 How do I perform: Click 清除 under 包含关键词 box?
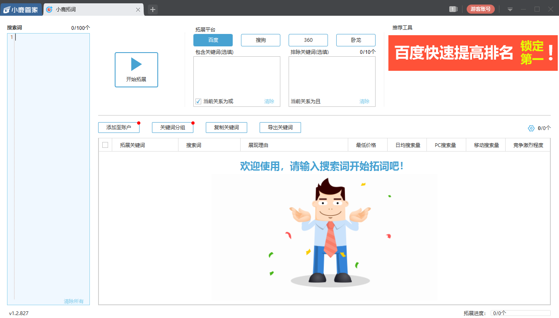point(269,101)
